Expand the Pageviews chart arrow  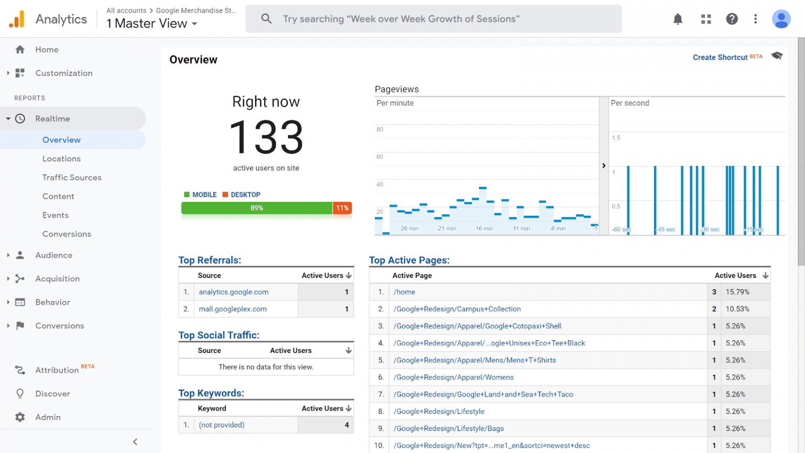(x=604, y=165)
